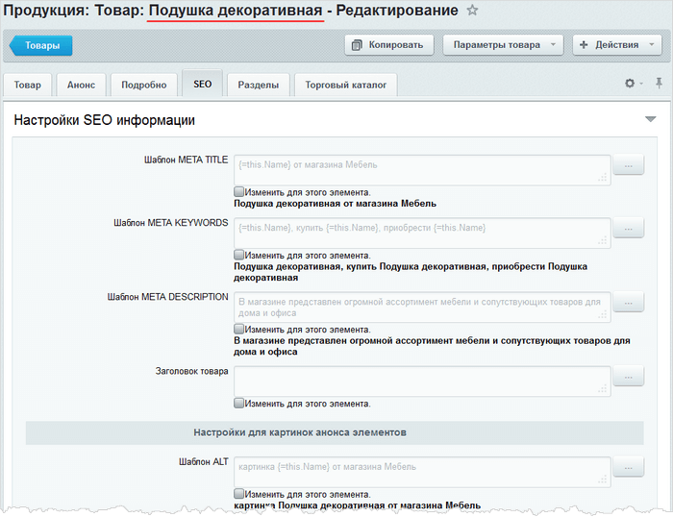Tick 'Изменить для этого элемента' under META DESCRIPTION
Screen dimensions: 673x517
tap(239, 329)
